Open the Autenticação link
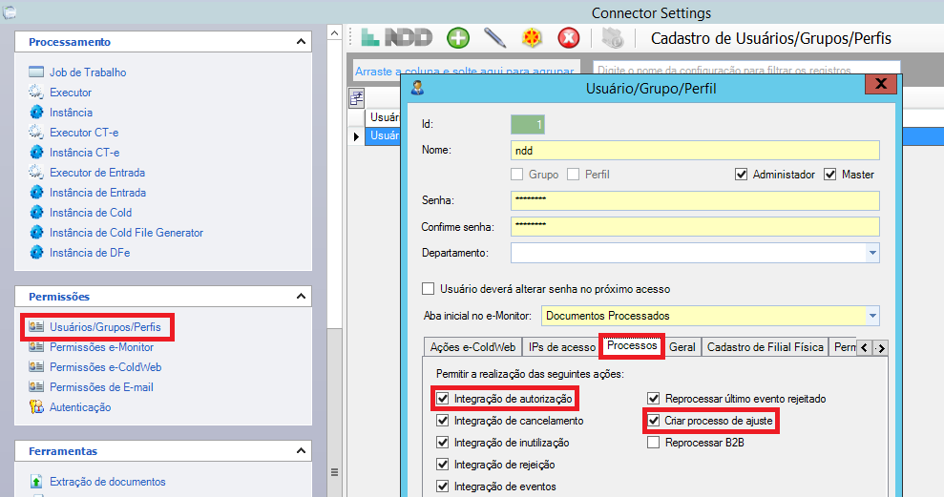Image resolution: width=944 pixels, height=497 pixels. pos(80,406)
